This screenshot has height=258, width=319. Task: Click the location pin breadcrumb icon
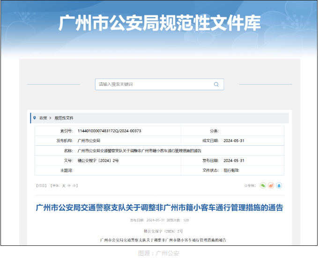[35, 118]
